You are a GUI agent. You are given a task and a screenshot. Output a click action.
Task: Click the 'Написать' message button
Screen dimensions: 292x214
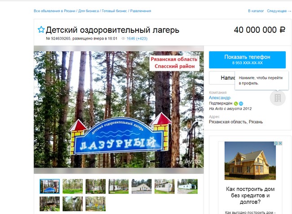[x=222, y=78]
